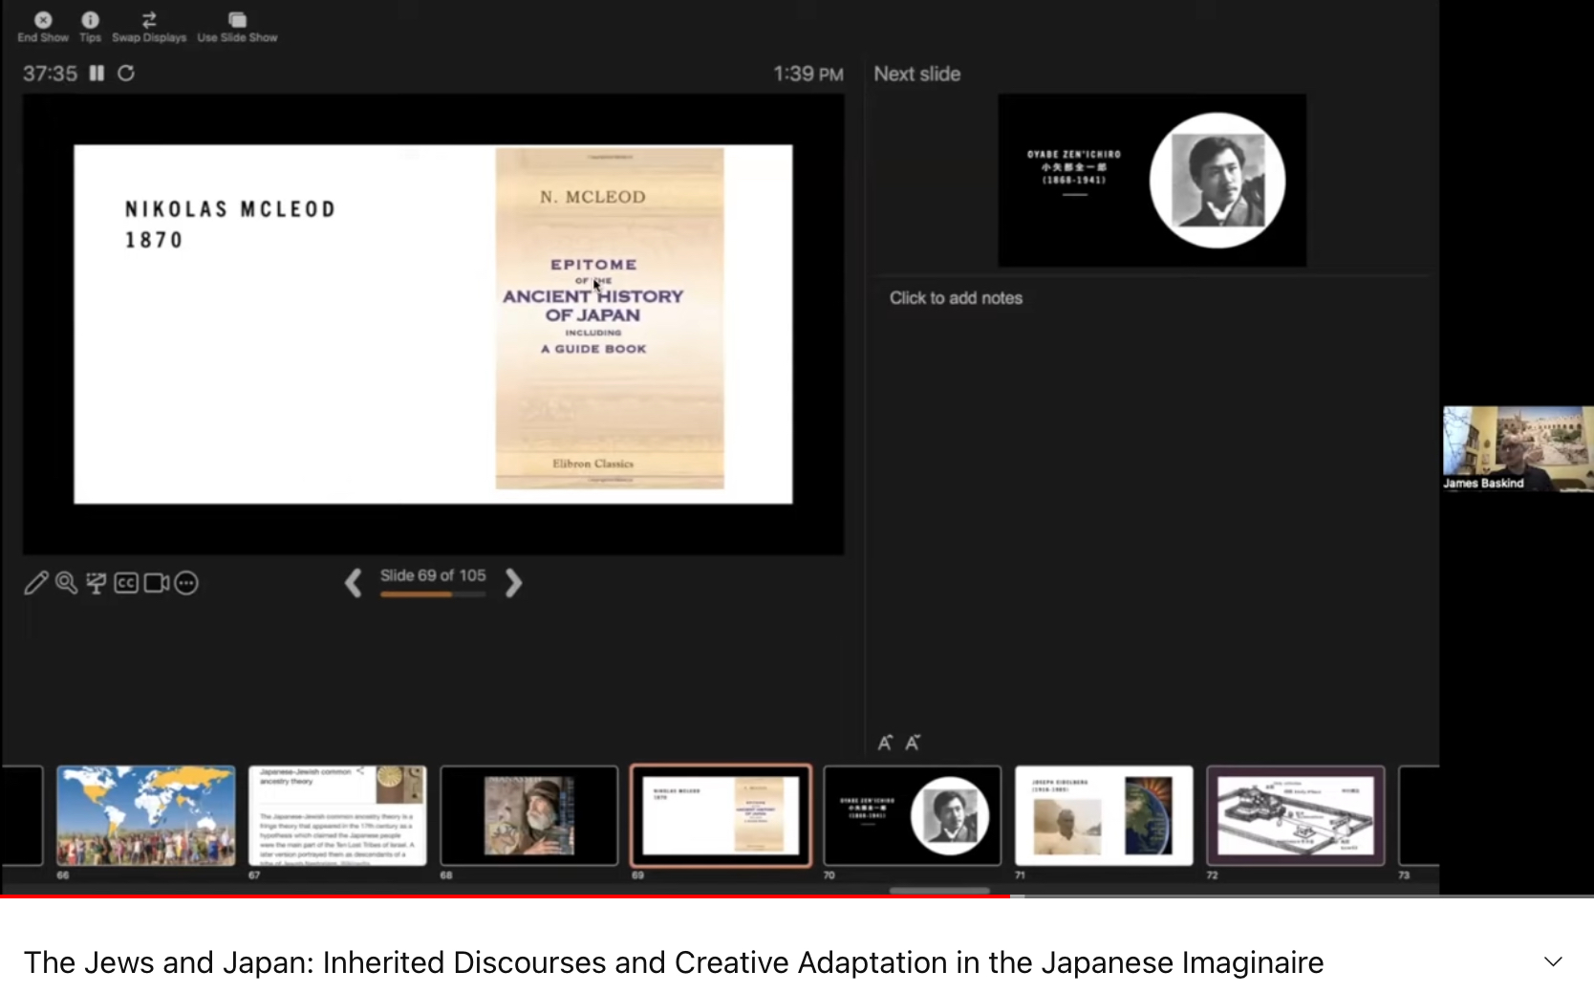This screenshot has width=1594, height=993.
Task: Click the video red progress bar
Action: click(505, 896)
